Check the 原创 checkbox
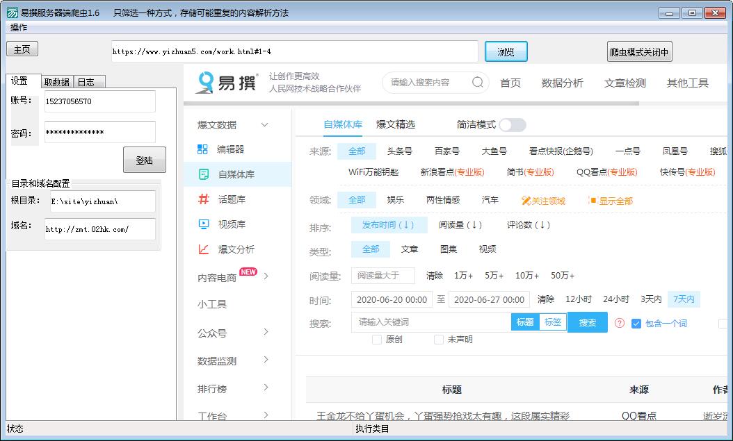Screen dimensions: 733x441 377,340
